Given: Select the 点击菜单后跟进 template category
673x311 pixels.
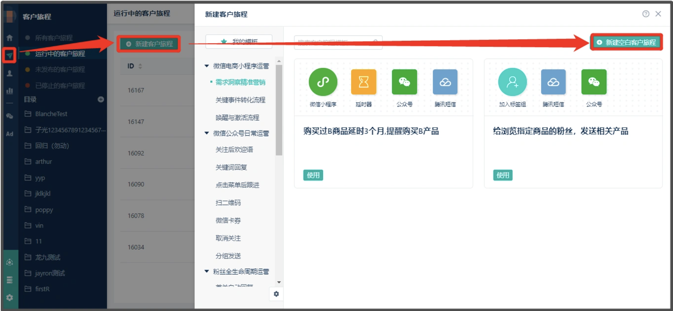Looking at the screenshot, I should (237, 185).
